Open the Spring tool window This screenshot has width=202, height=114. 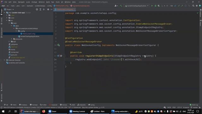[92, 105]
